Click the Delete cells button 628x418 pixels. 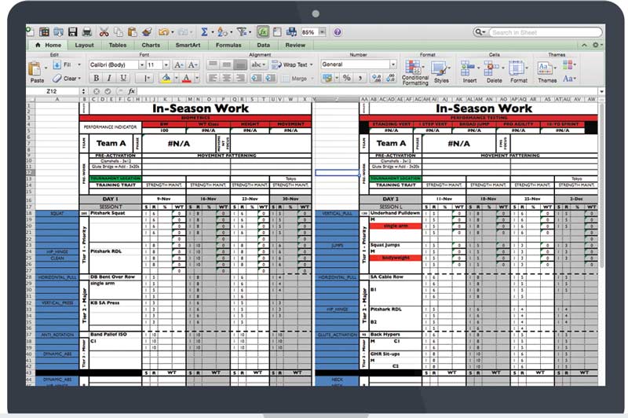pyautogui.click(x=494, y=72)
